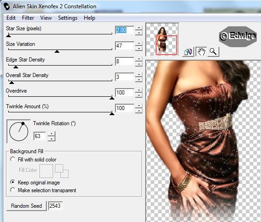Click the Alien Skin title bar icon
The image size is (261, 222).
[7, 6]
